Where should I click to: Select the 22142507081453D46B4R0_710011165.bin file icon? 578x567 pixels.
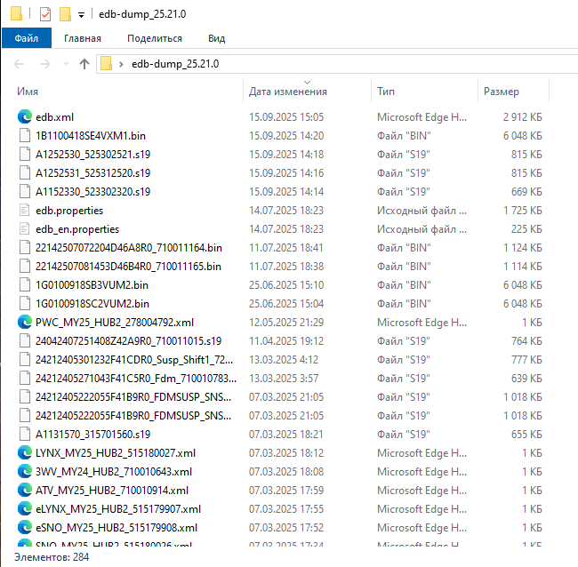coord(25,267)
